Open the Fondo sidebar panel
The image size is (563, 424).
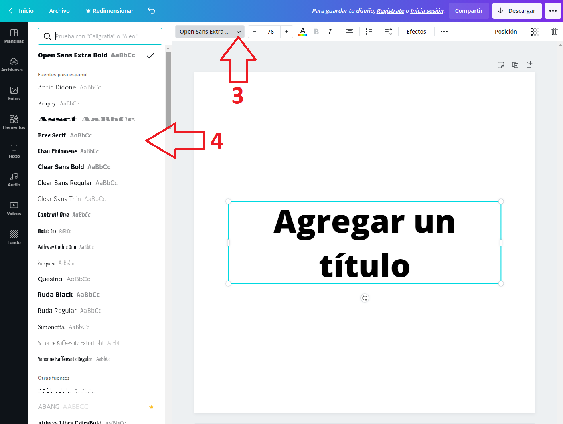click(14, 237)
